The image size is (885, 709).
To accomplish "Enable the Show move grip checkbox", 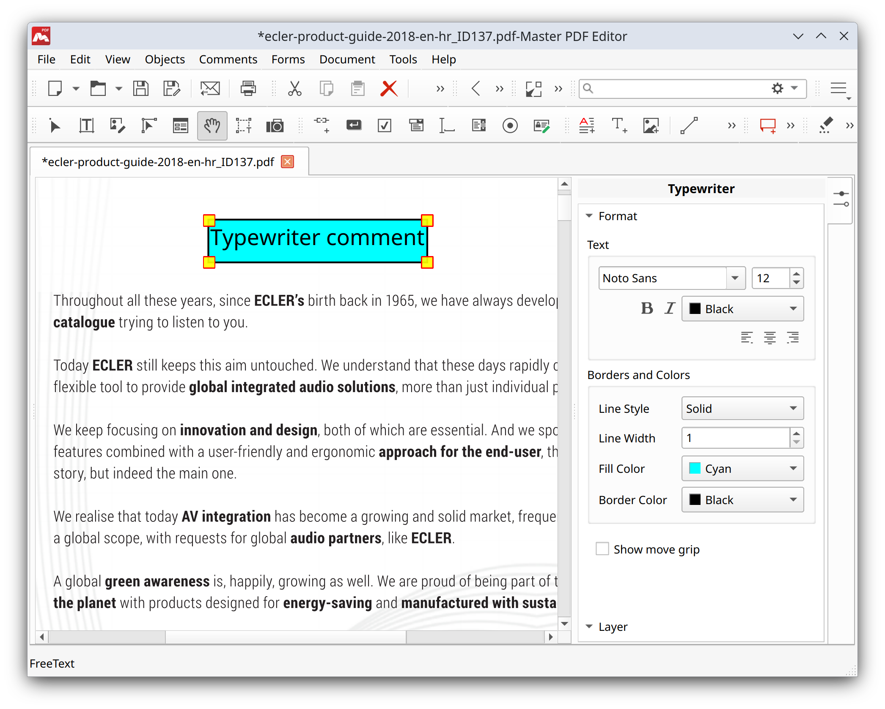I will click(602, 549).
